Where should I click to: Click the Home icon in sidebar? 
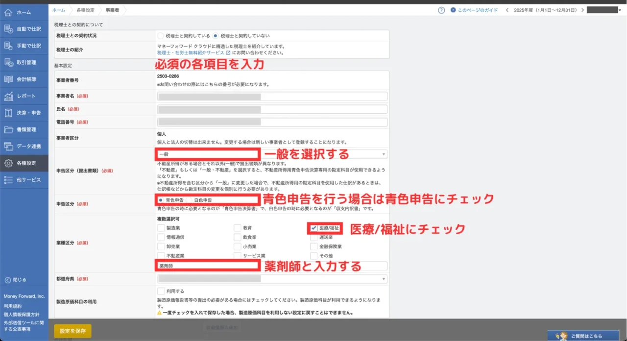(x=8, y=12)
